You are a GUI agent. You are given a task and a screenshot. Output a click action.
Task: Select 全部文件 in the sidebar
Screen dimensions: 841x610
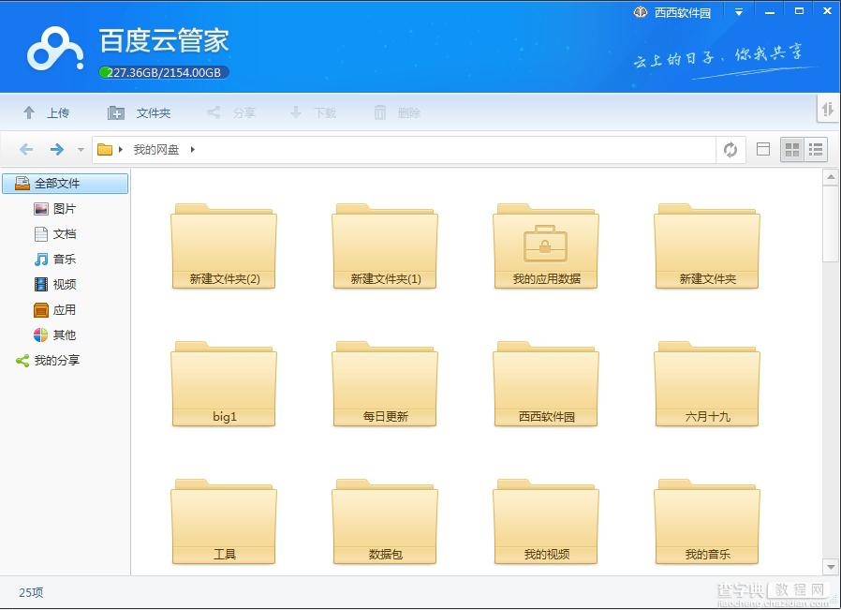tap(66, 183)
